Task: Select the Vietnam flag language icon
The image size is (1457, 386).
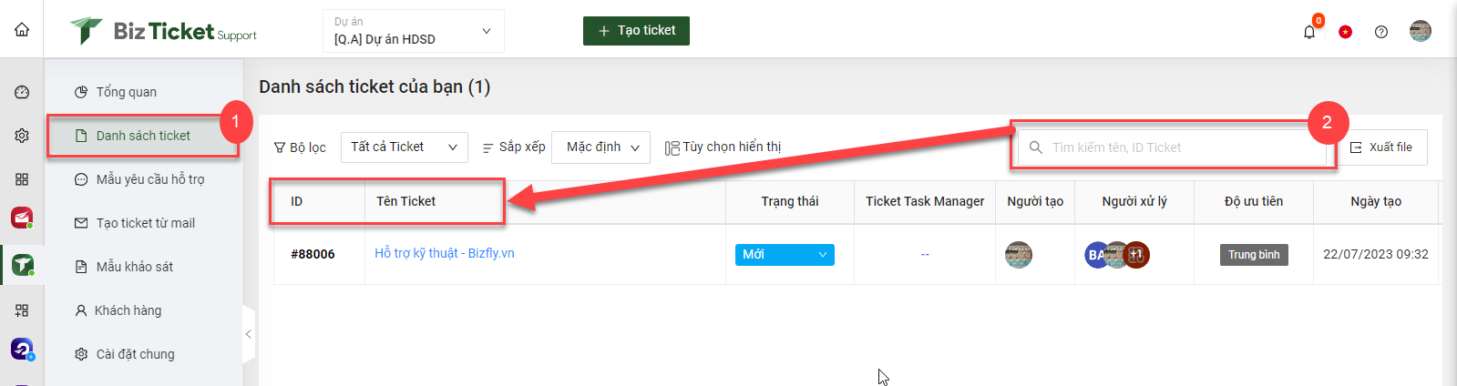Action: tap(1345, 32)
